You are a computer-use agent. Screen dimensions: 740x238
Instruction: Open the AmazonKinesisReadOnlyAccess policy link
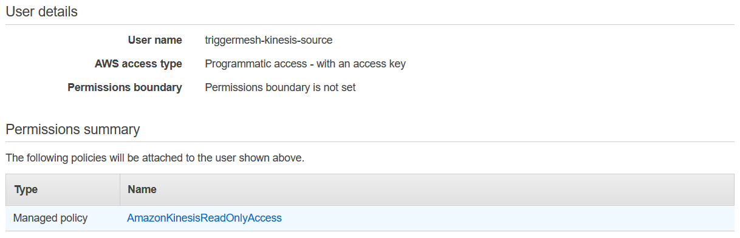[x=204, y=218]
